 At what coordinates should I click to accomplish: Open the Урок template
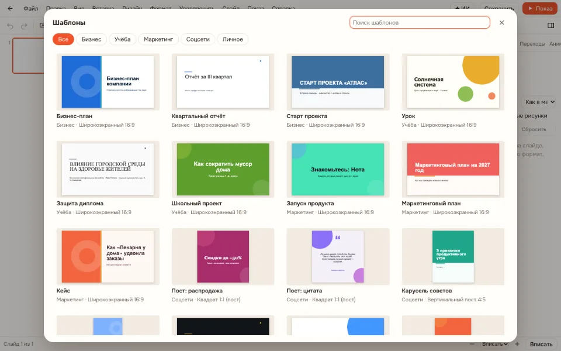[x=453, y=91]
